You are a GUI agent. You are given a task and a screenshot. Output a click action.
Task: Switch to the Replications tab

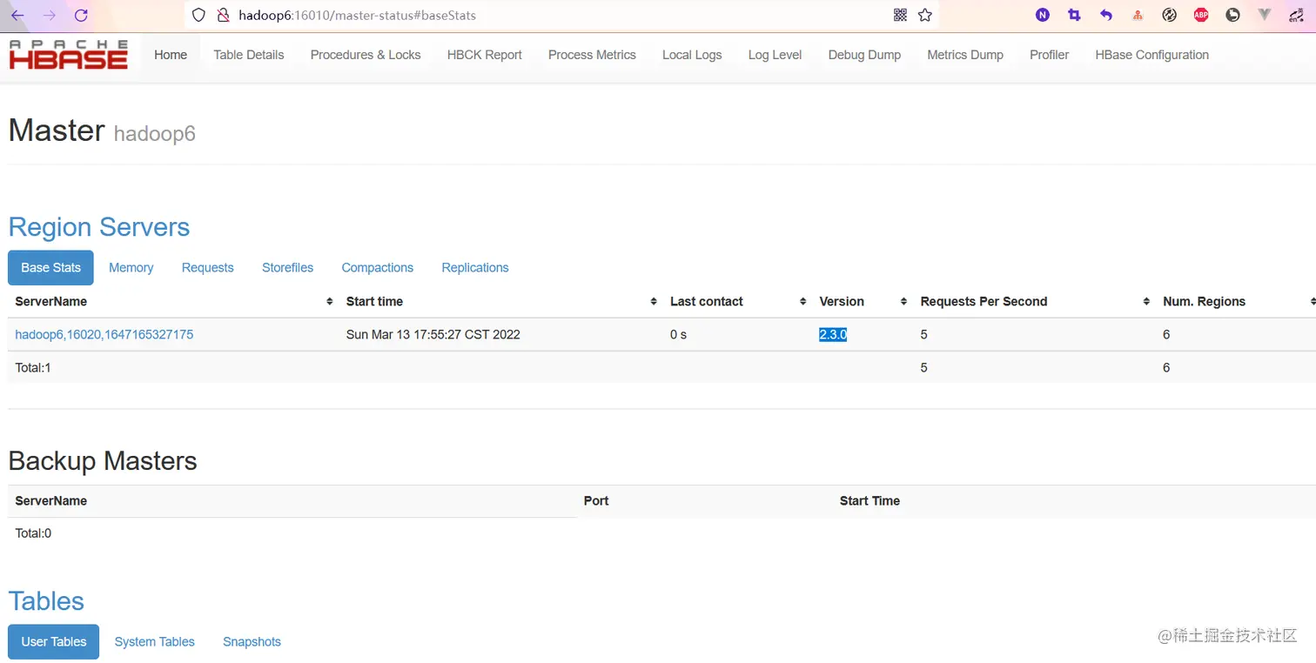pos(475,268)
